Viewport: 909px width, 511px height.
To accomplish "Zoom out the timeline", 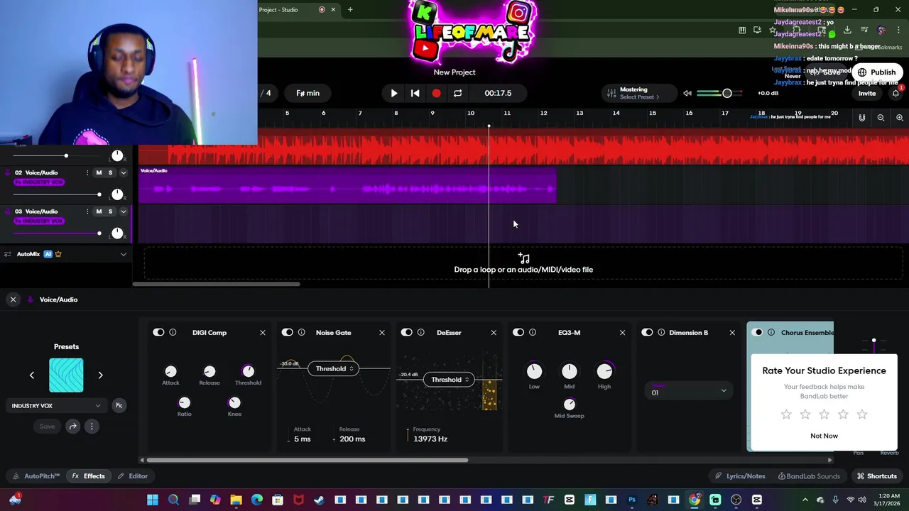I will coord(881,118).
